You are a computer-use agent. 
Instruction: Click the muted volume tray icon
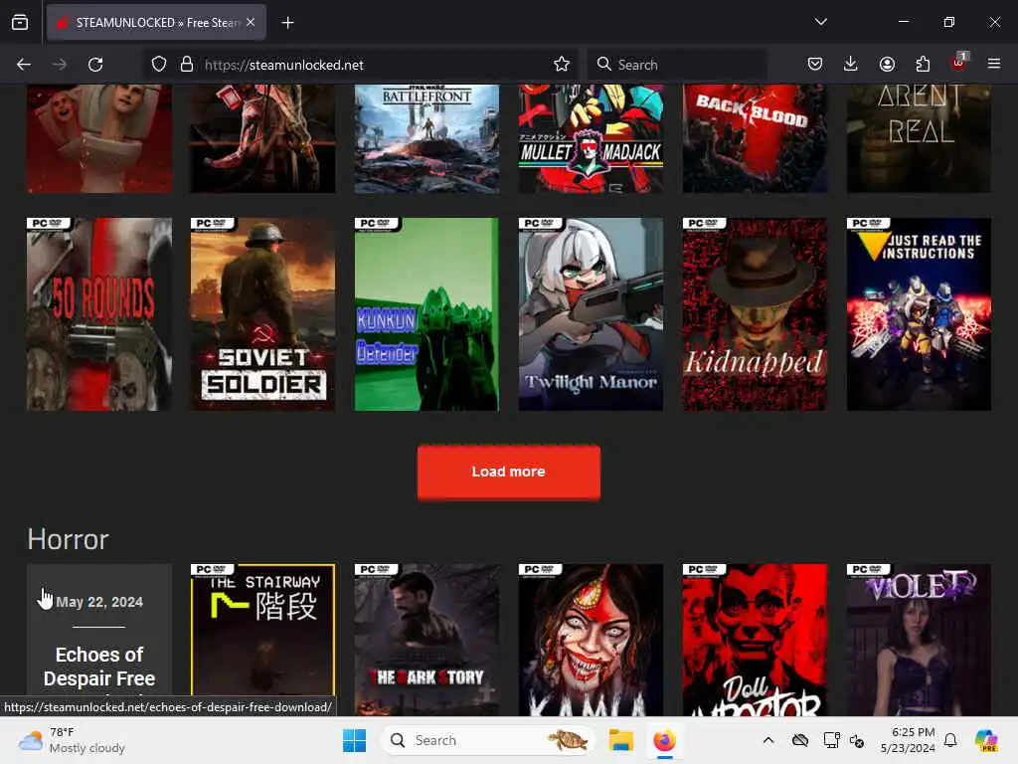(x=857, y=740)
